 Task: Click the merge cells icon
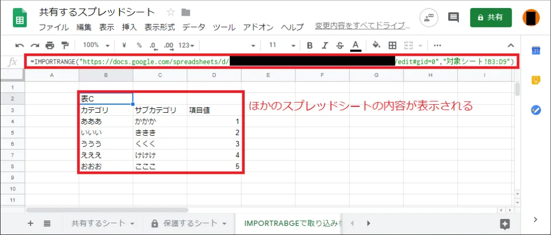(x=408, y=45)
